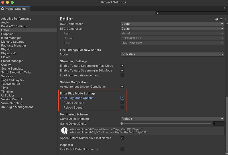Uncheck Asynchronous Shader Compilation
228x155 pixels.
[x=122, y=86]
